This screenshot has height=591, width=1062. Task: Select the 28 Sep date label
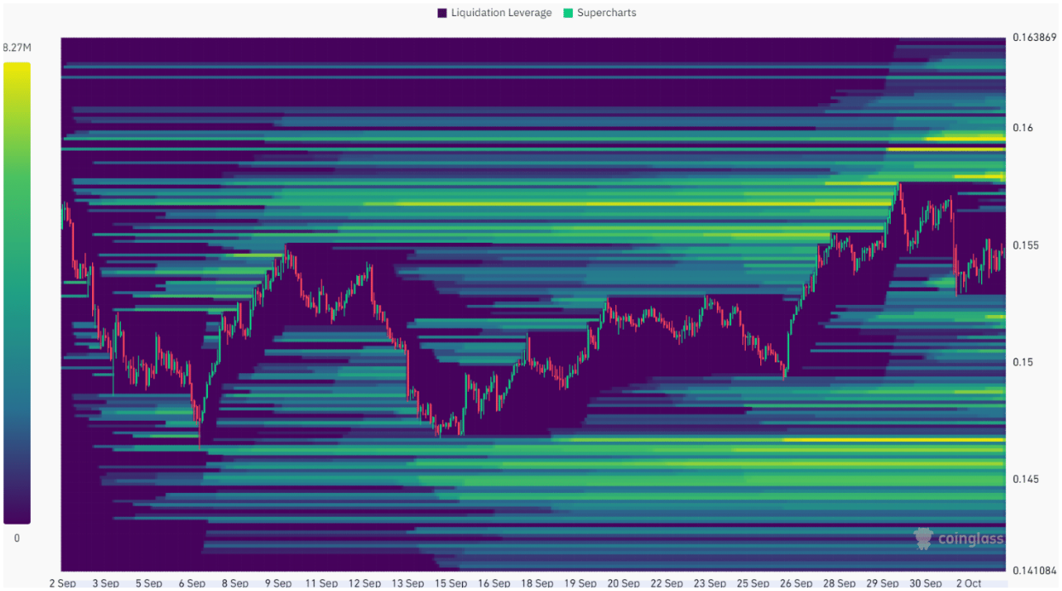tap(840, 583)
